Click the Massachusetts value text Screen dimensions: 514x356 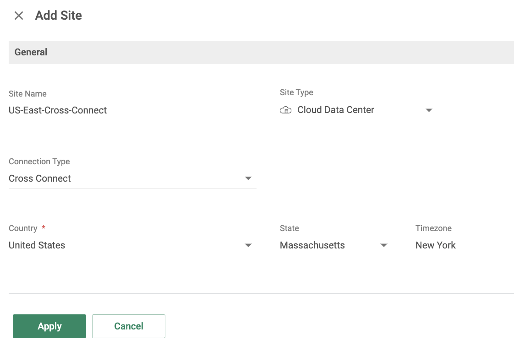click(x=312, y=245)
